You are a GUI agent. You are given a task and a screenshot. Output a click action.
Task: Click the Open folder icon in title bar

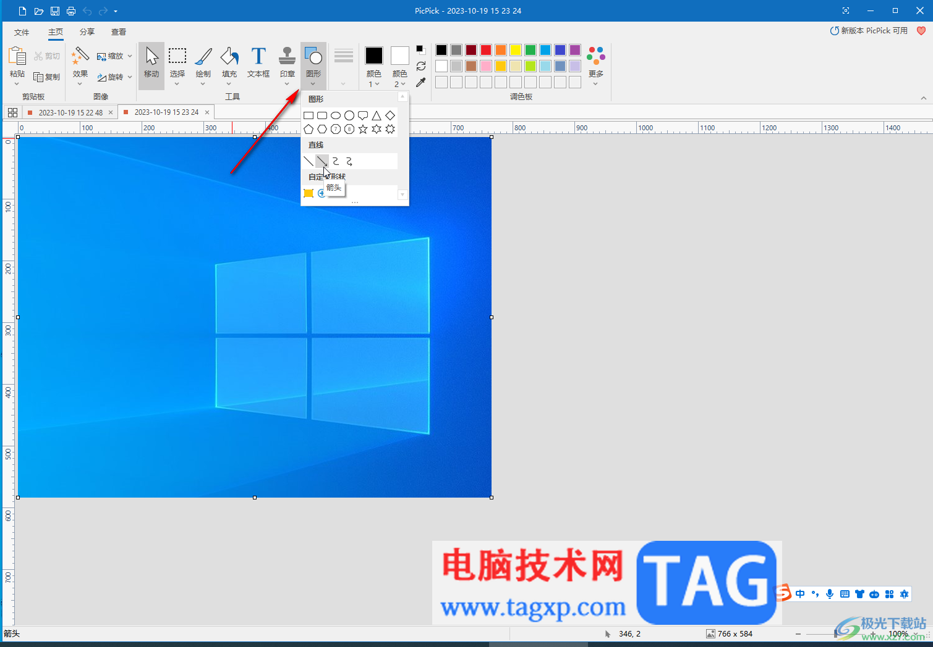click(38, 11)
